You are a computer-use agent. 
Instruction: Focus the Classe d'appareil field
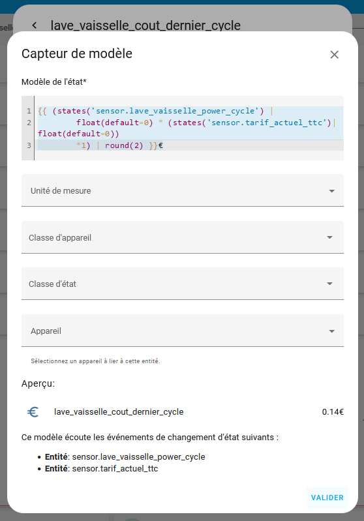coord(183,237)
